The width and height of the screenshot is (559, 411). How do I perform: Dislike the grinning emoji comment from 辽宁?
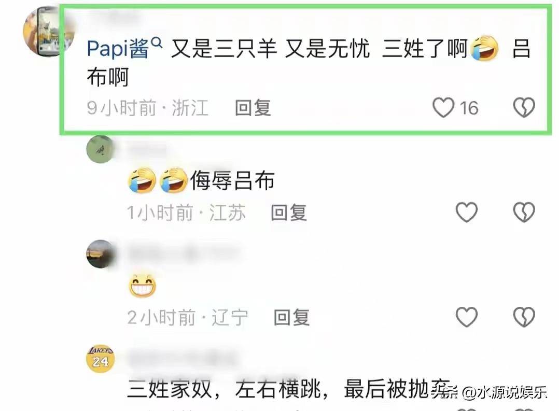tap(524, 317)
